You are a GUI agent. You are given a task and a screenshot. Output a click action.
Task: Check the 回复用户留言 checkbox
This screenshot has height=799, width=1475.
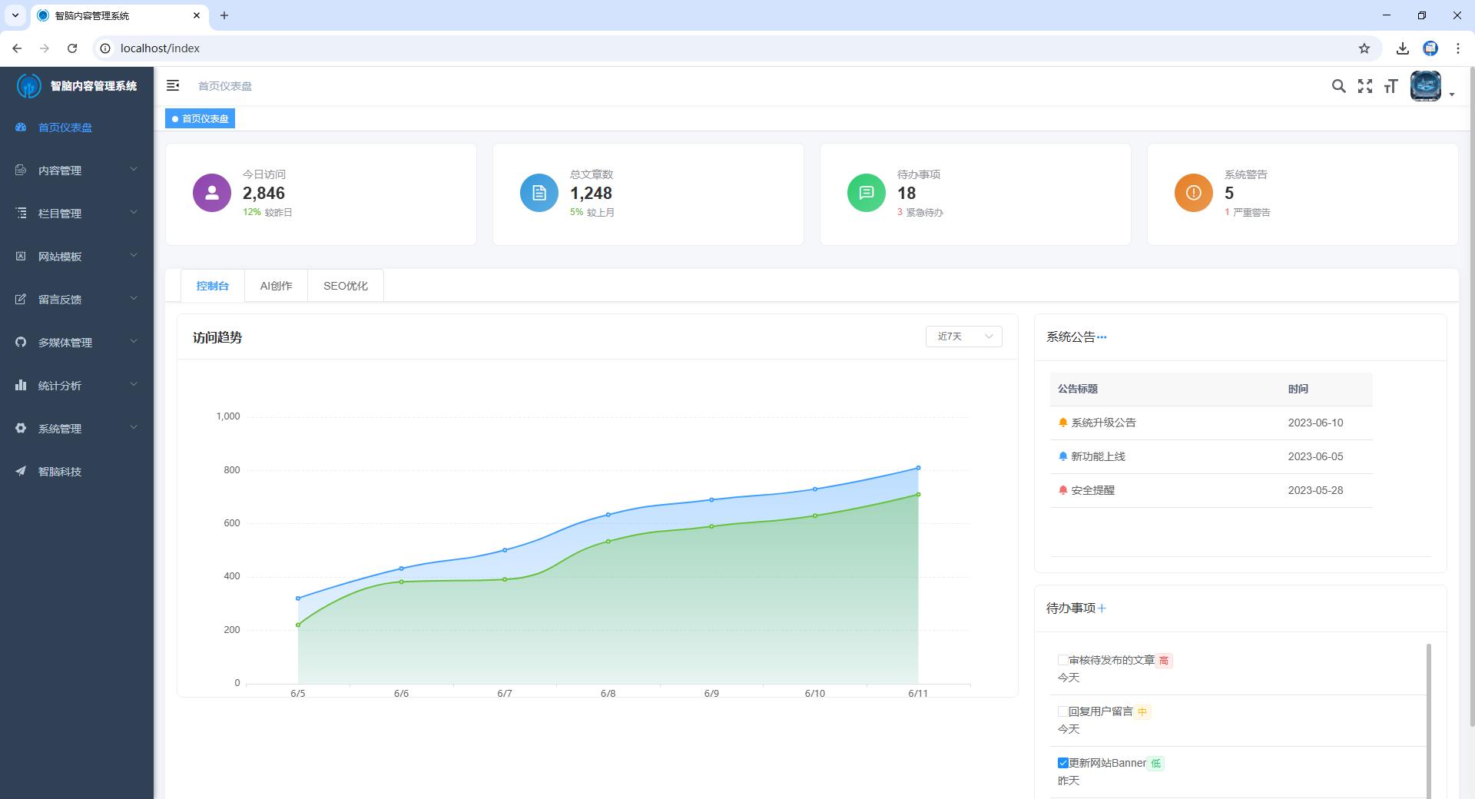click(1062, 711)
